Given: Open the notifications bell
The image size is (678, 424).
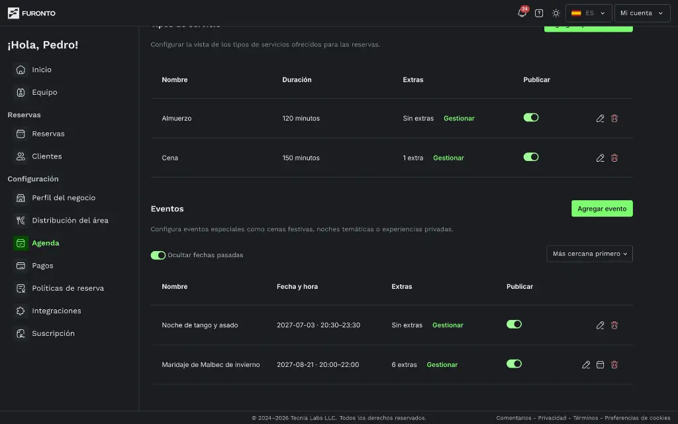Looking at the screenshot, I should [522, 13].
